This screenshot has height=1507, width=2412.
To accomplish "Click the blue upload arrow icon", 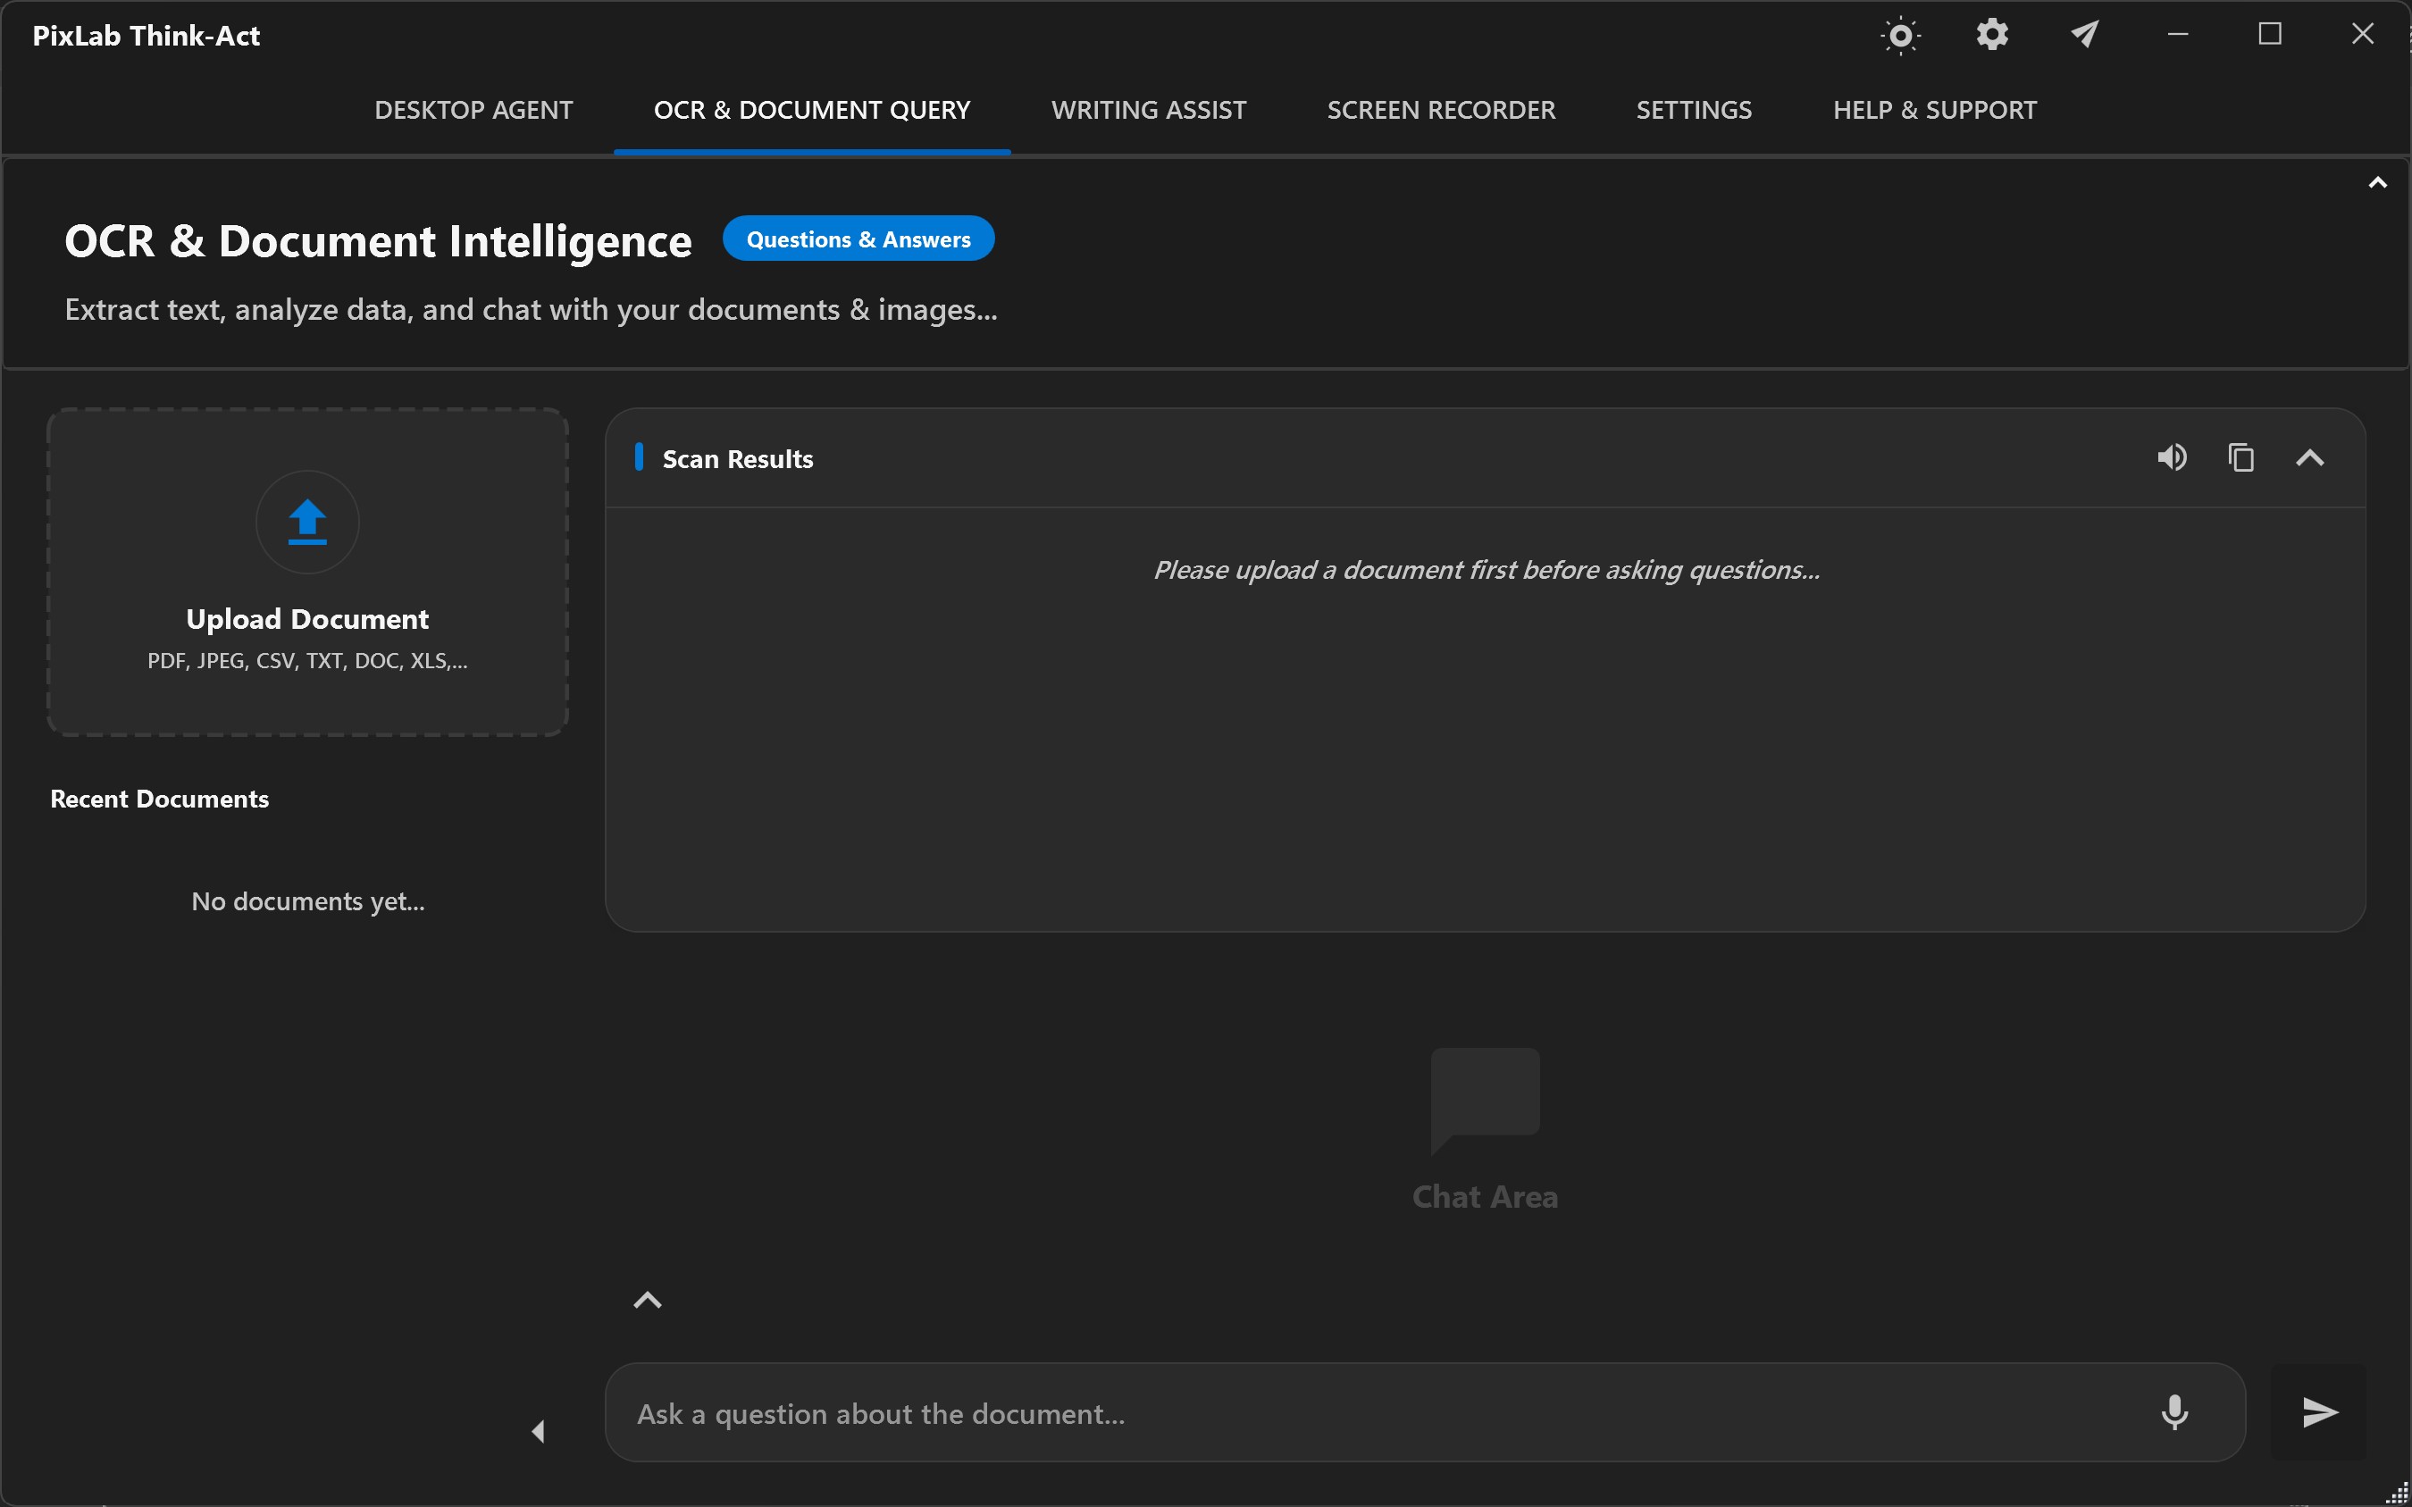I will click(x=307, y=523).
